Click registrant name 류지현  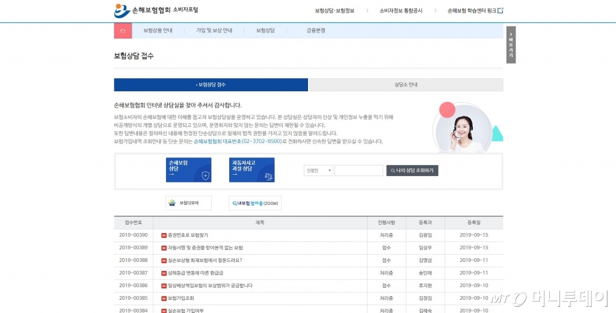(425, 285)
